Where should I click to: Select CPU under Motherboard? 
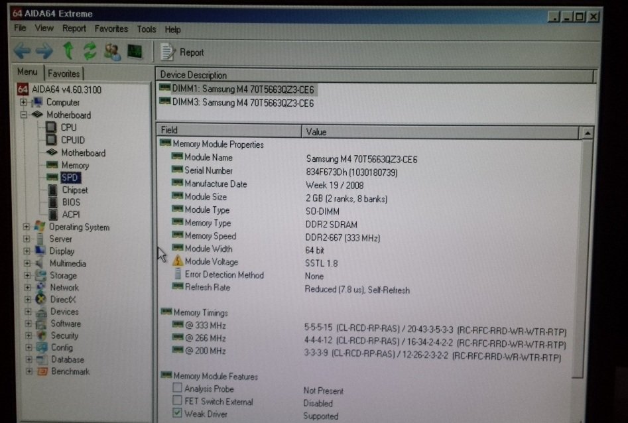click(68, 127)
